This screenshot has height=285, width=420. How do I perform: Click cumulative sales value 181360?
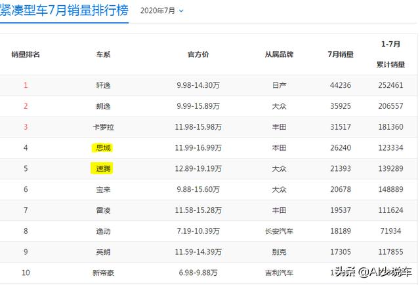pyautogui.click(x=390, y=127)
